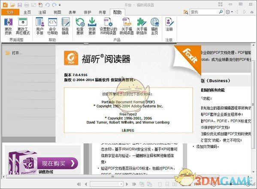
Task: Switch to View (视图) tab
Action: point(57,12)
